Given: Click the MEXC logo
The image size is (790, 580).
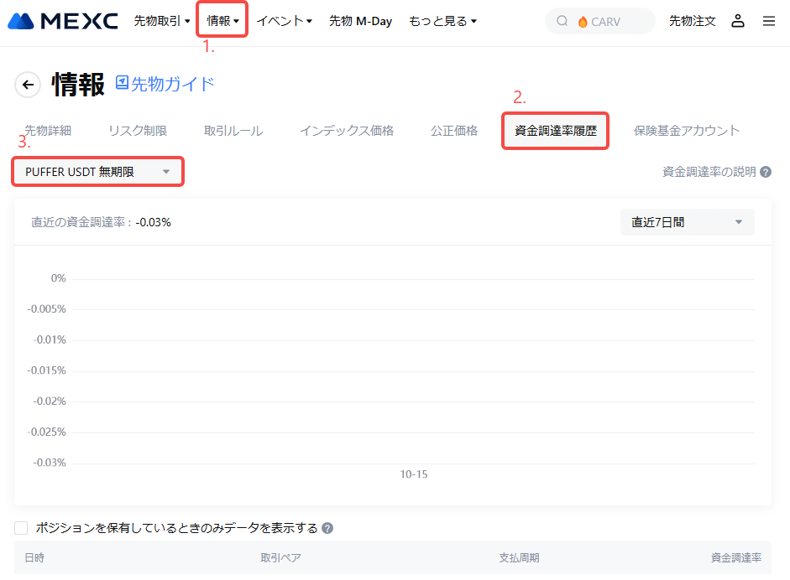Looking at the screenshot, I should pos(62,21).
